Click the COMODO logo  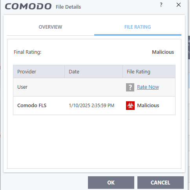[x=28, y=6]
